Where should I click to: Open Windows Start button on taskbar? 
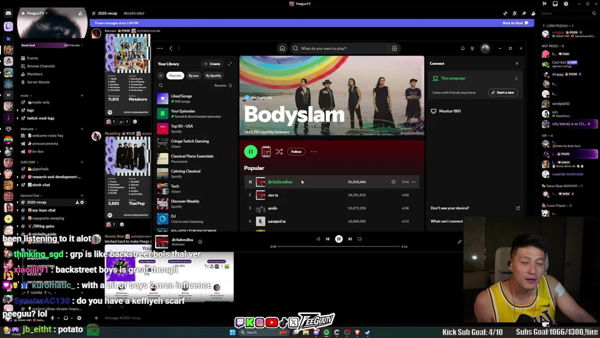[x=232, y=332]
